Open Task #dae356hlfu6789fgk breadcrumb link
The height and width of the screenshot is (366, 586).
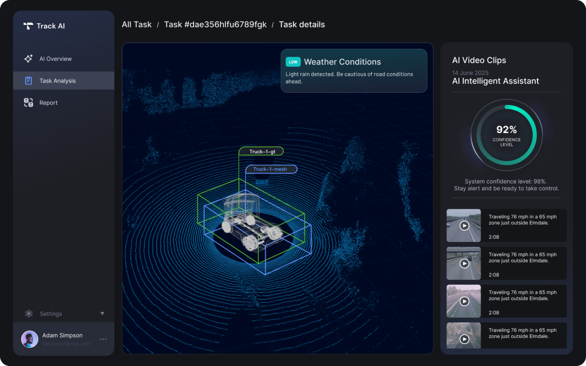215,25
